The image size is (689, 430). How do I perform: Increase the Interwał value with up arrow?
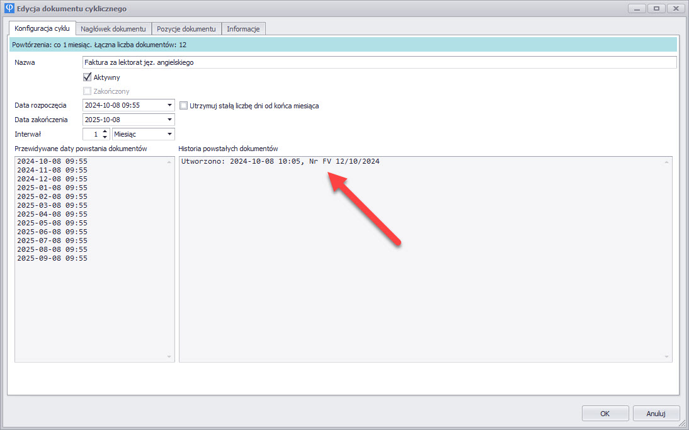click(106, 131)
